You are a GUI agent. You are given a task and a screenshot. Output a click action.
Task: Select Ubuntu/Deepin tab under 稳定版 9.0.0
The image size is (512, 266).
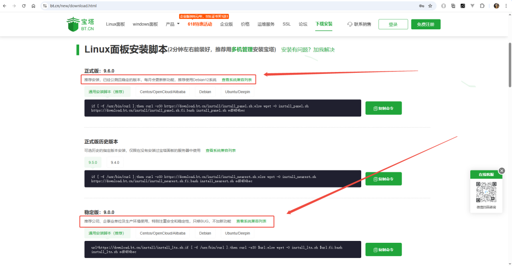pyautogui.click(x=238, y=233)
